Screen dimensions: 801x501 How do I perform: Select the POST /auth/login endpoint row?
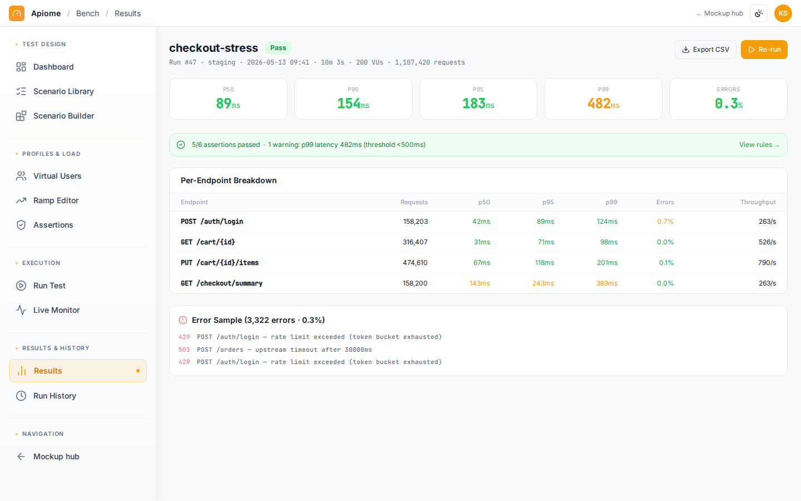(478, 222)
